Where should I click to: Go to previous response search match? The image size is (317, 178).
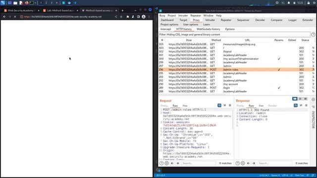249,163
